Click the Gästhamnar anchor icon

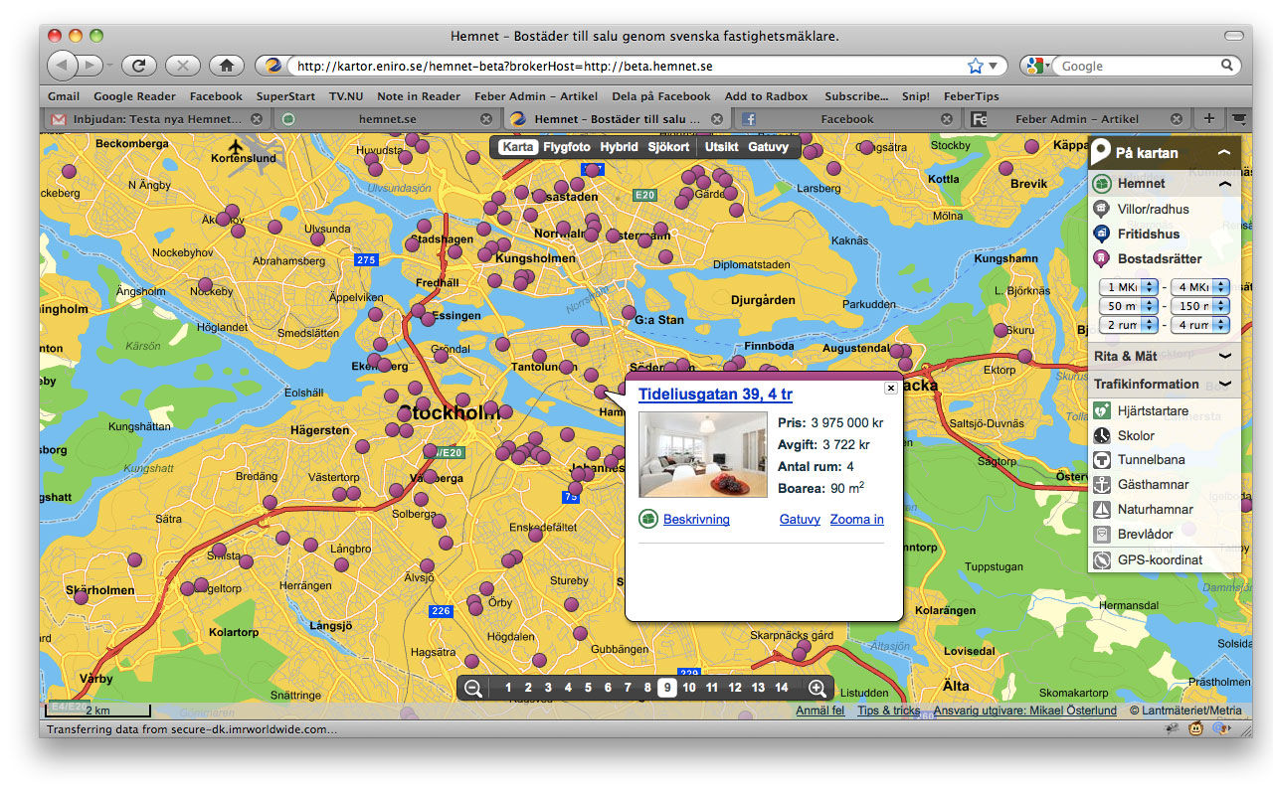point(1101,485)
